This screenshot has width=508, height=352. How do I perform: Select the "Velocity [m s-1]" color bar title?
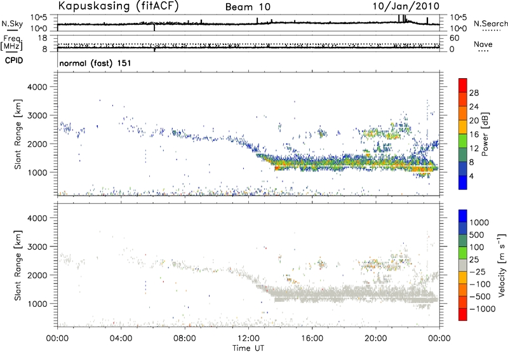pos(502,265)
